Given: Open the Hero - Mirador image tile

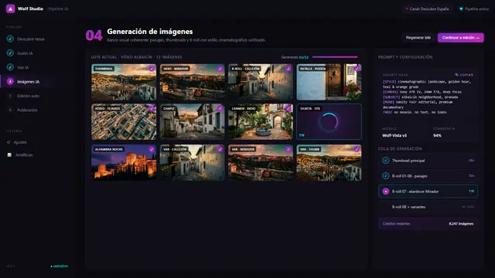Looking at the screenshot, I should click(x=193, y=82).
